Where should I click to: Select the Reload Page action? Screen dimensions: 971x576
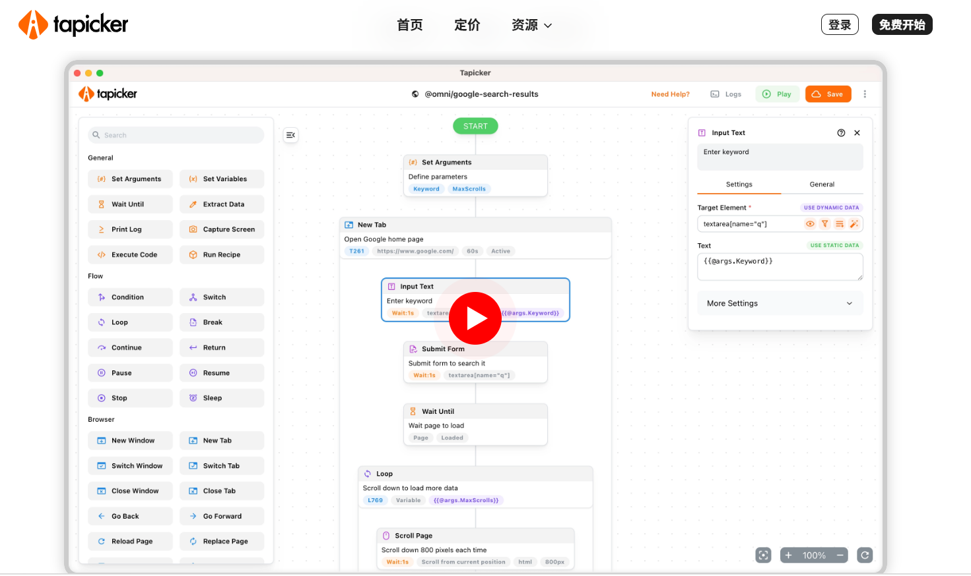tap(130, 542)
